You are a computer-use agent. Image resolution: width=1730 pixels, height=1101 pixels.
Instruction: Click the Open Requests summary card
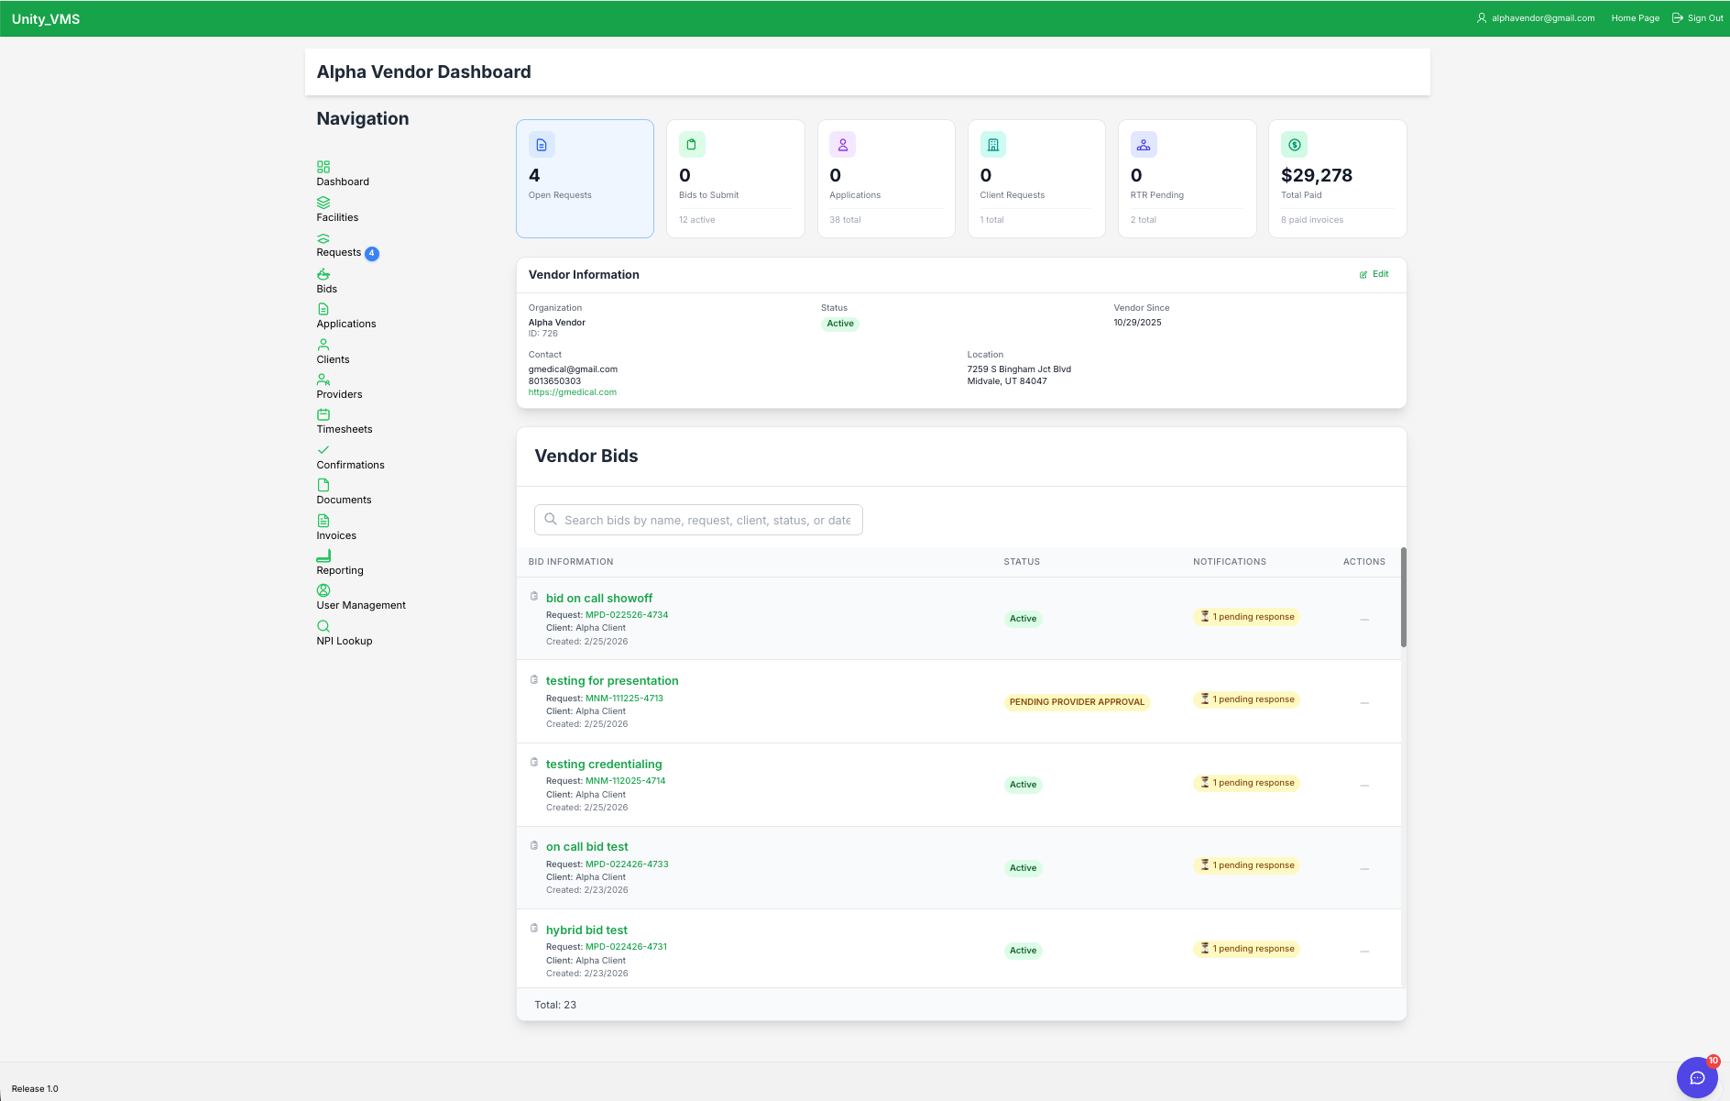[x=585, y=178]
